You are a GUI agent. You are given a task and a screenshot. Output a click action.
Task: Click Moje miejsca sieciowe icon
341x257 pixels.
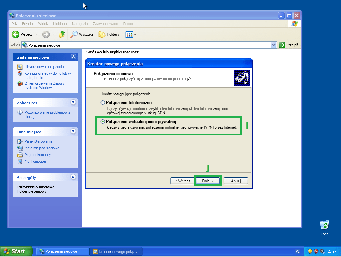pos(20,148)
